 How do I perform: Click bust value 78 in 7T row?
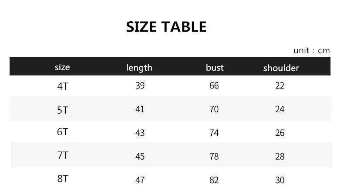pos(214,157)
